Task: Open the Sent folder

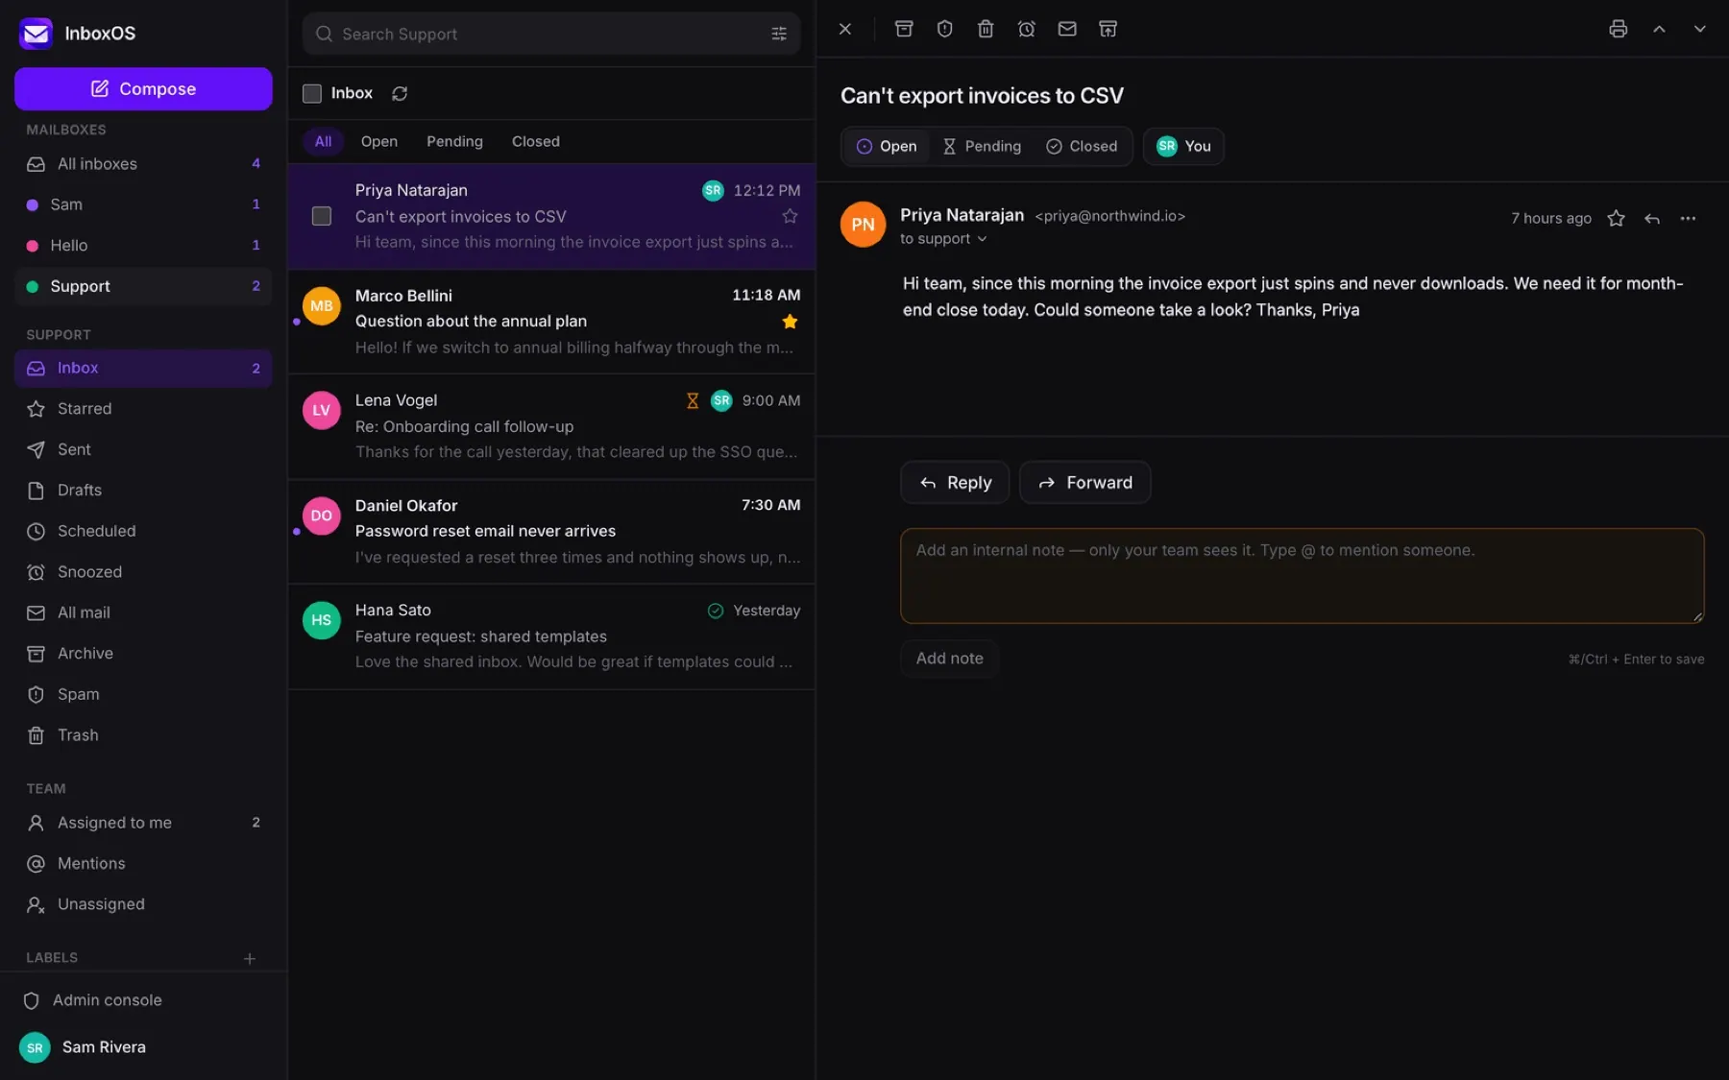Action: (x=143, y=449)
